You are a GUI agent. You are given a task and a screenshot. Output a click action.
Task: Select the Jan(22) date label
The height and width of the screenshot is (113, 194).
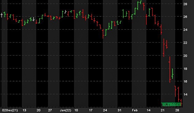[x=66, y=110]
